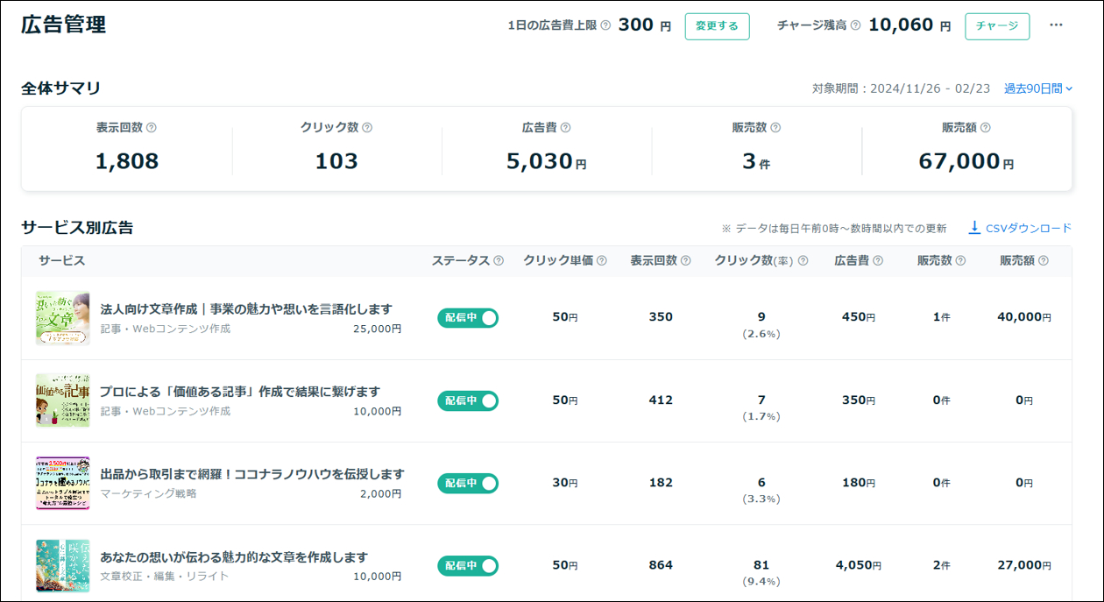Screen dimensions: 1104x602
Task: Click help icon beside クリック単価 column header
Action: click(x=602, y=261)
